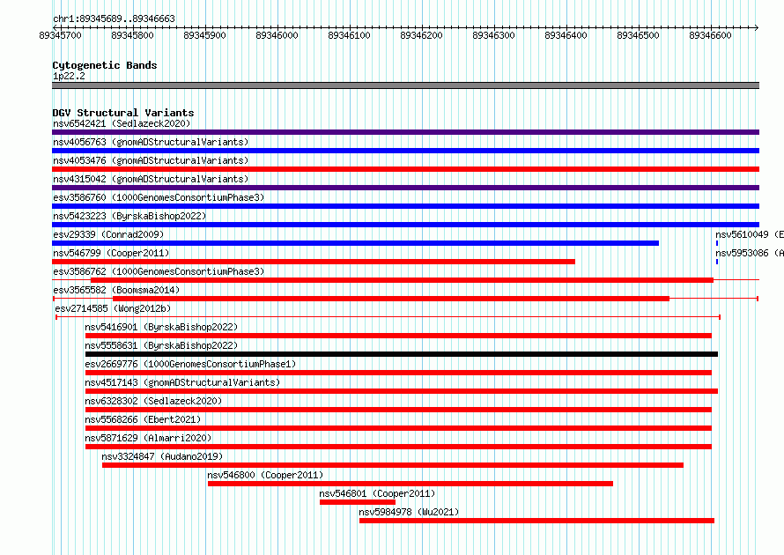The height and width of the screenshot is (555, 784).
Task: Click ruler position 89345700
Action: (60, 35)
